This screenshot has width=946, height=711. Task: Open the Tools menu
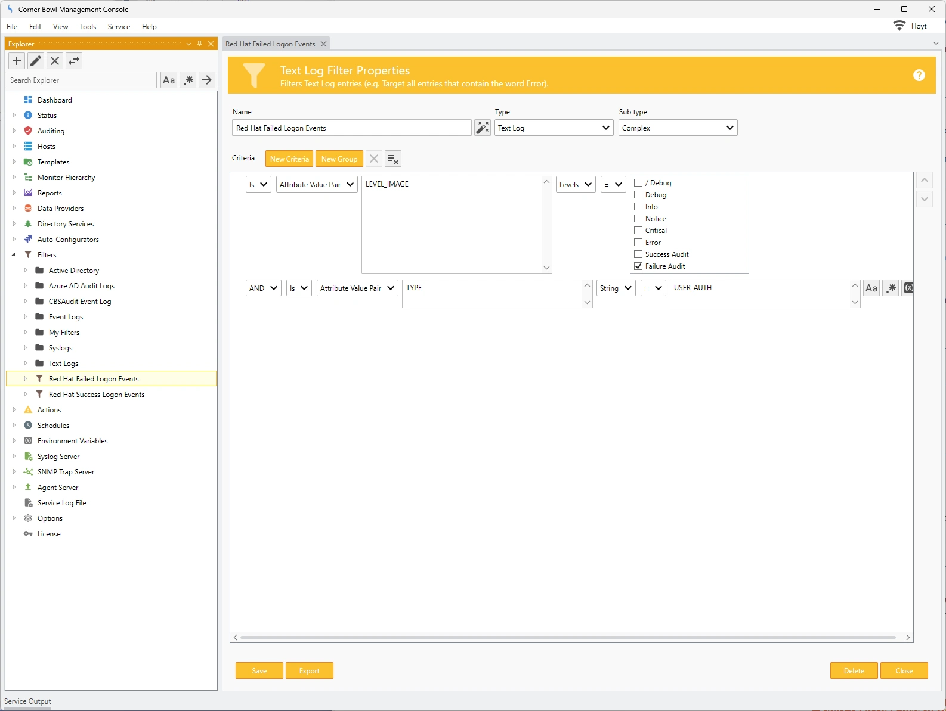click(88, 27)
